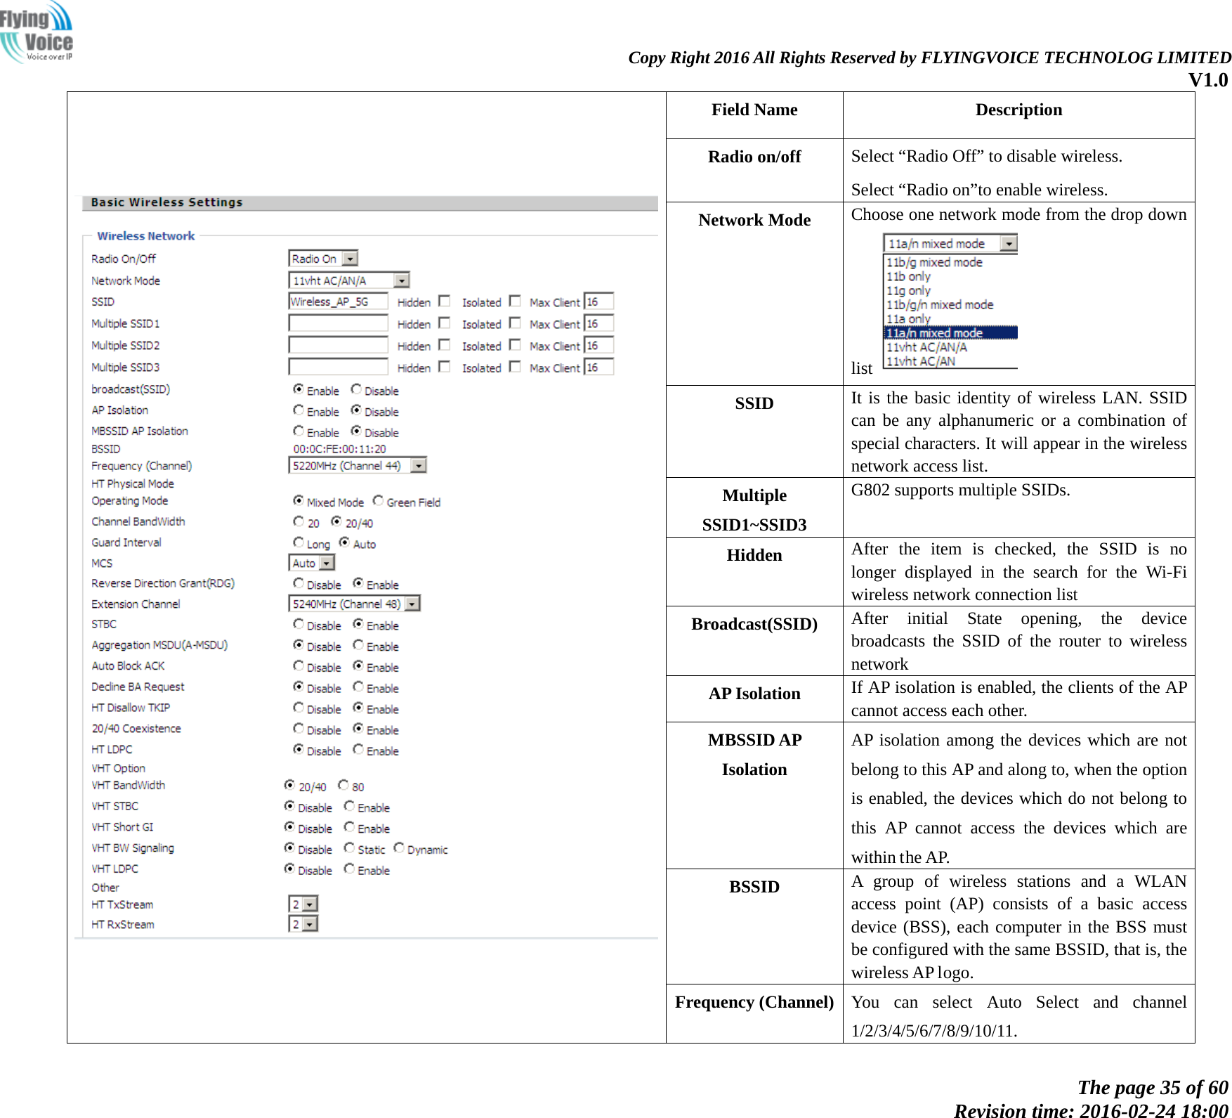
Task: Check the Hidden checkbox for Multiple SSID3
Action: click(x=444, y=368)
